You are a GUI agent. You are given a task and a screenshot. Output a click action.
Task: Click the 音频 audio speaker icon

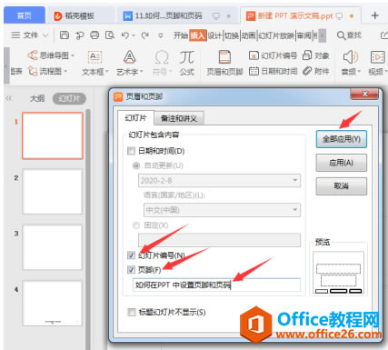coord(351,57)
